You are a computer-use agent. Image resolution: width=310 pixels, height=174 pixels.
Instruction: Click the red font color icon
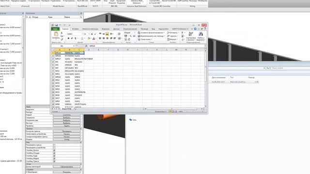[93, 38]
